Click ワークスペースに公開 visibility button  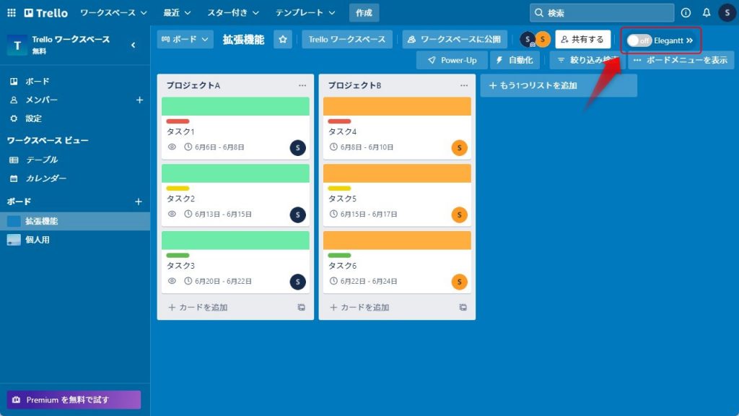(x=455, y=39)
